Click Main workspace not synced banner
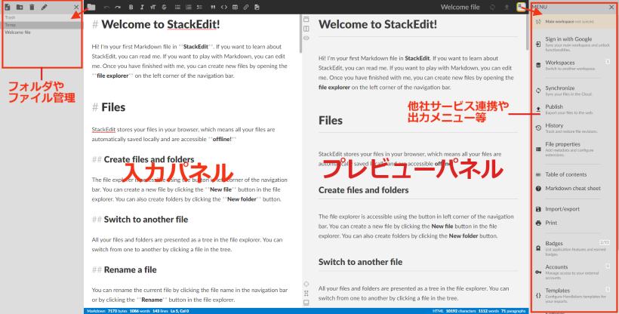 coord(573,22)
